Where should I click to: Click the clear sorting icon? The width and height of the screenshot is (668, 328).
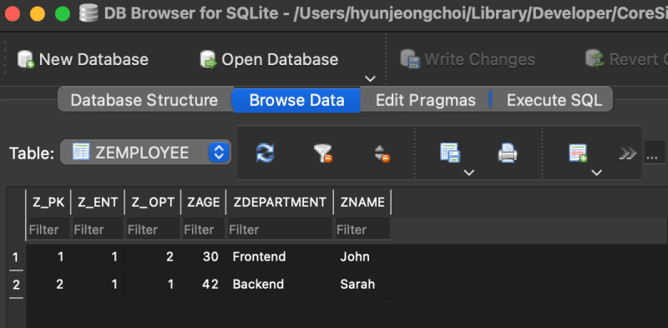point(382,154)
